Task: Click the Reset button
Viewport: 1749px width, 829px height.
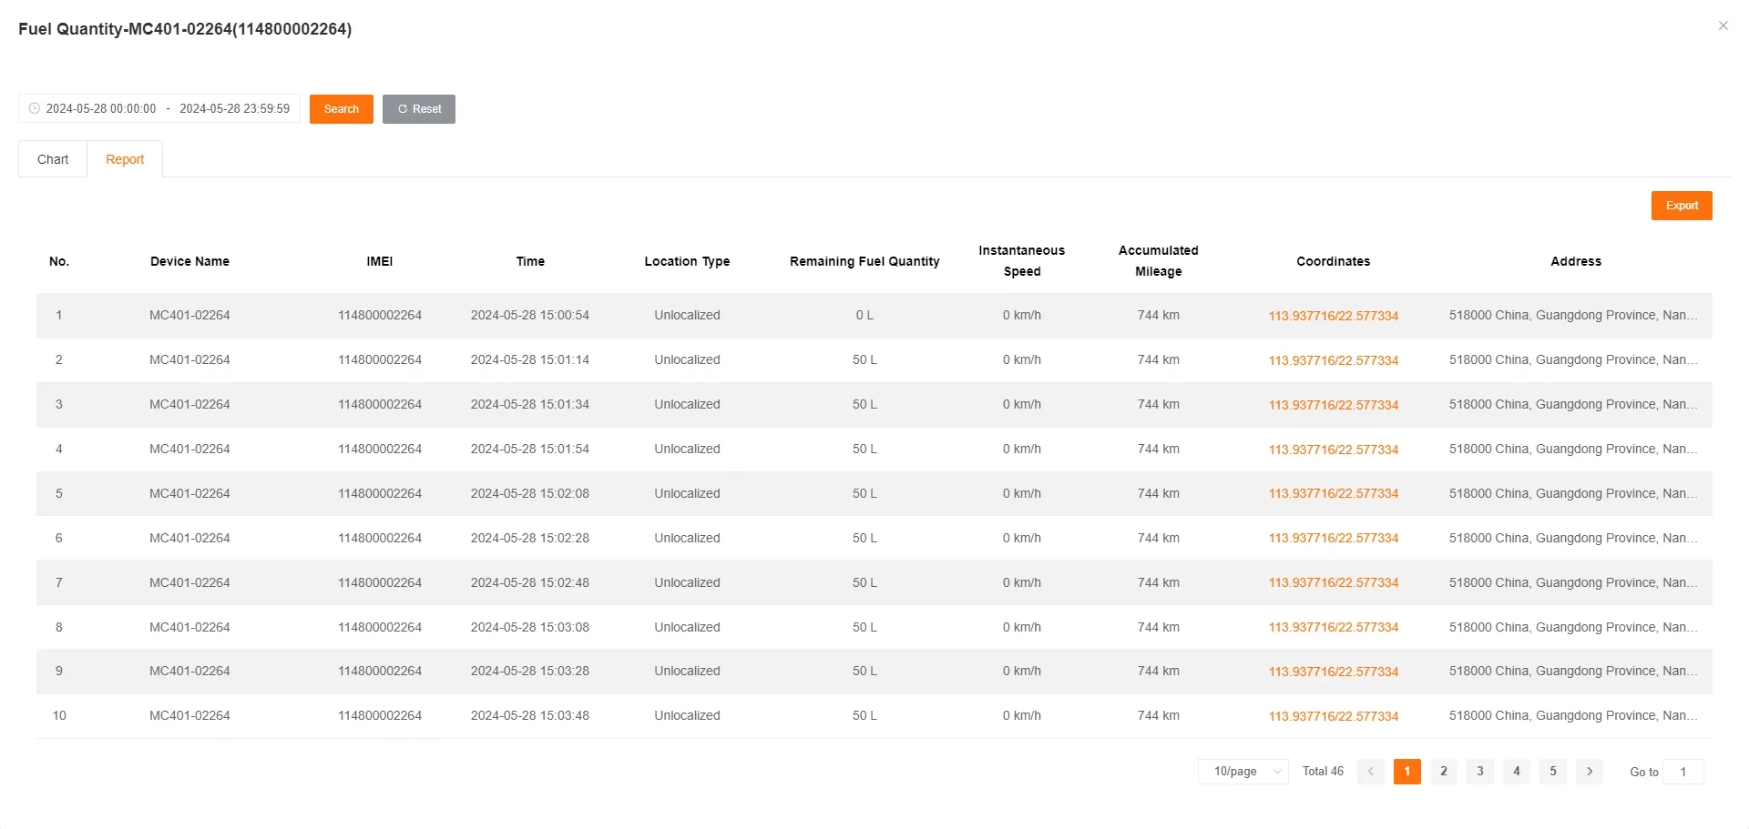Action: 419,108
